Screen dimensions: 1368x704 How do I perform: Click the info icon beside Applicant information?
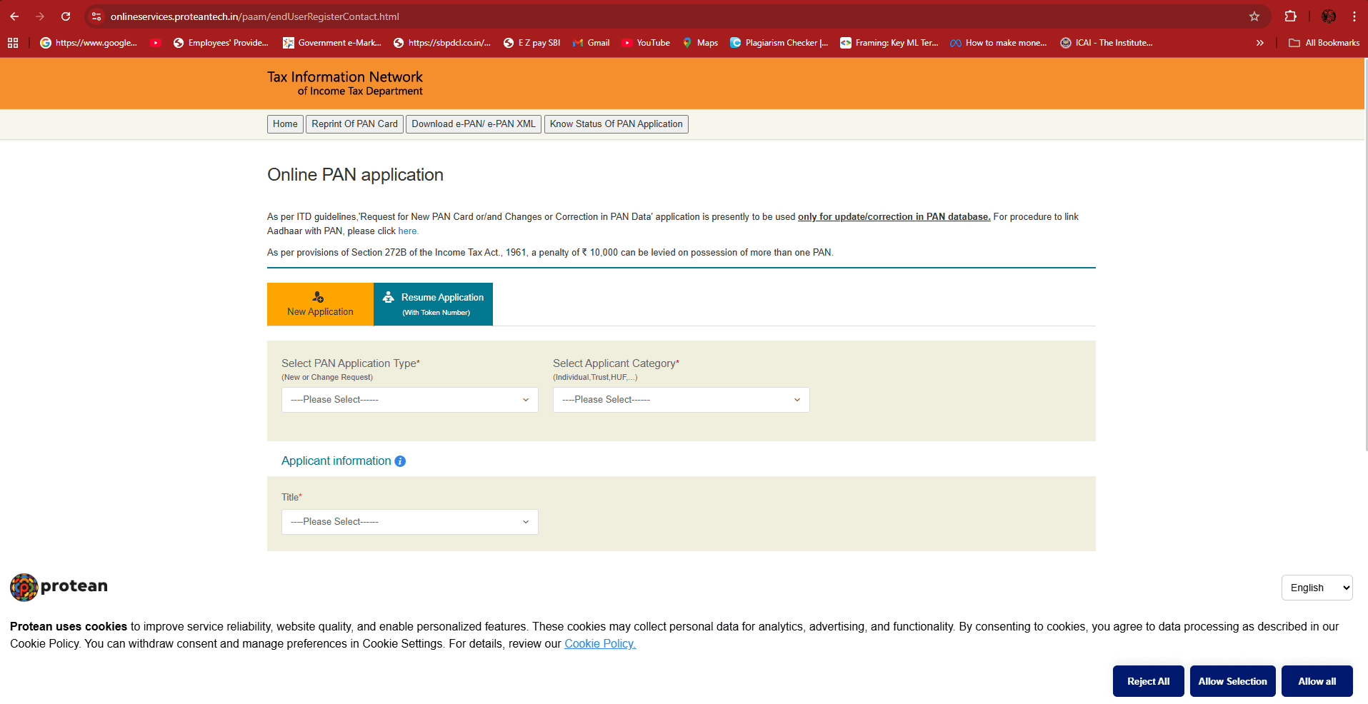[399, 461]
